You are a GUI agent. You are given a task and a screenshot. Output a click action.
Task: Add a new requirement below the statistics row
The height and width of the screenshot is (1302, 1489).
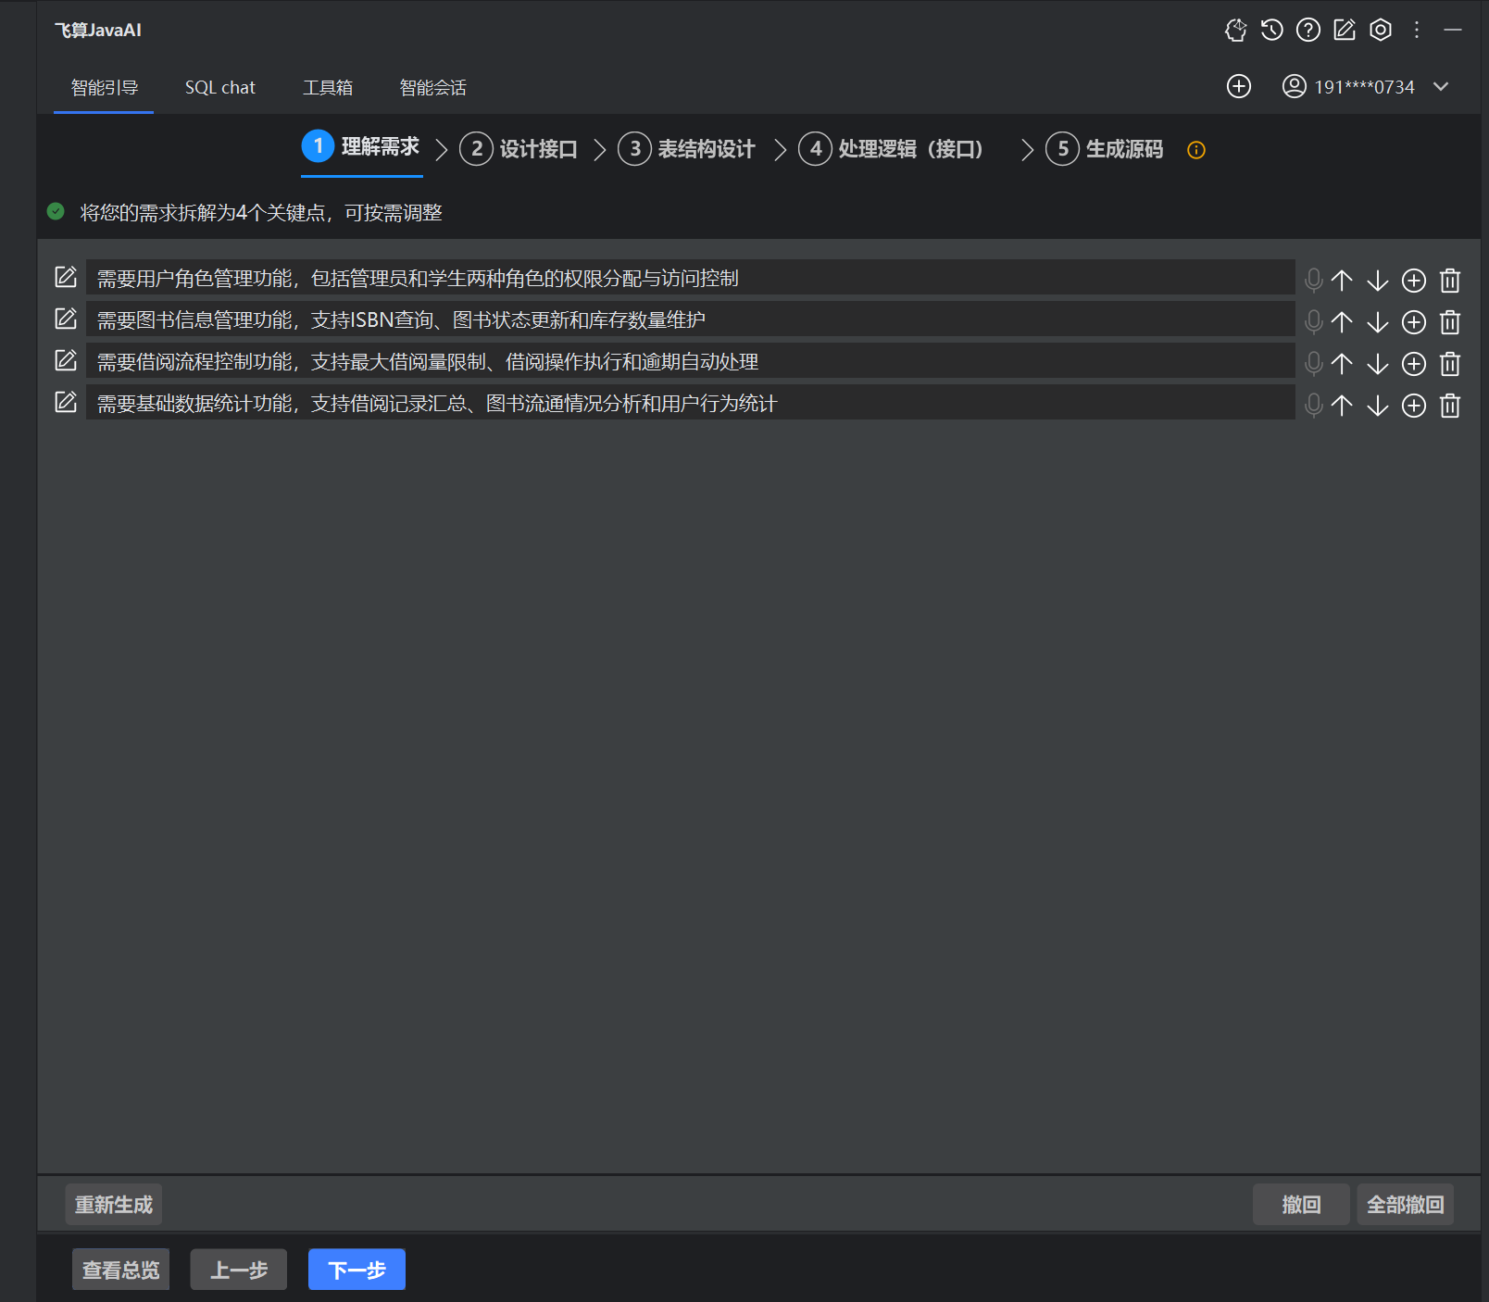pos(1413,405)
